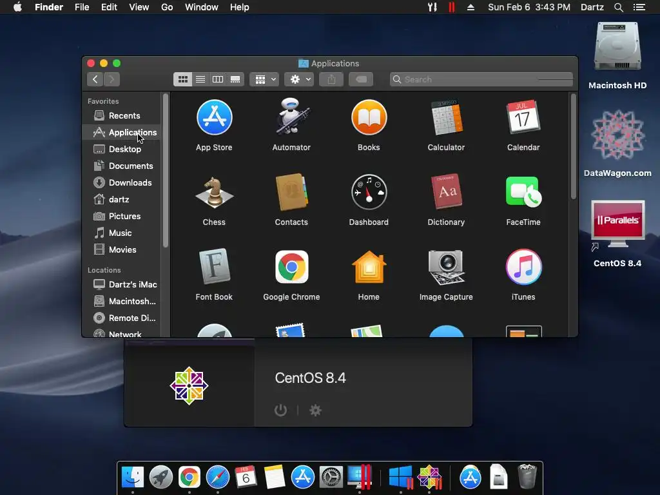Image resolution: width=660 pixels, height=495 pixels.
Task: Select the Dictionary app icon
Action: 446,191
